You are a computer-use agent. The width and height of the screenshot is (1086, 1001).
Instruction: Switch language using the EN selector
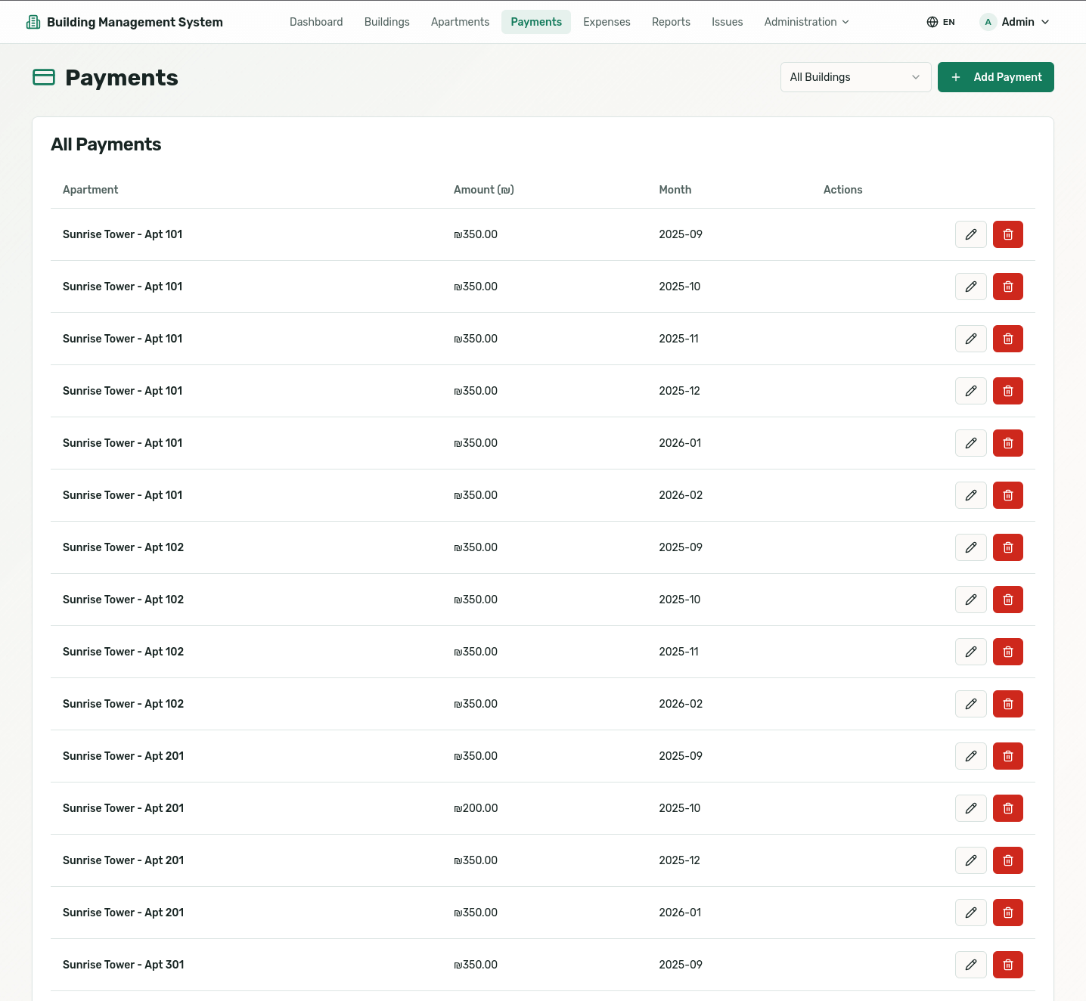click(941, 22)
